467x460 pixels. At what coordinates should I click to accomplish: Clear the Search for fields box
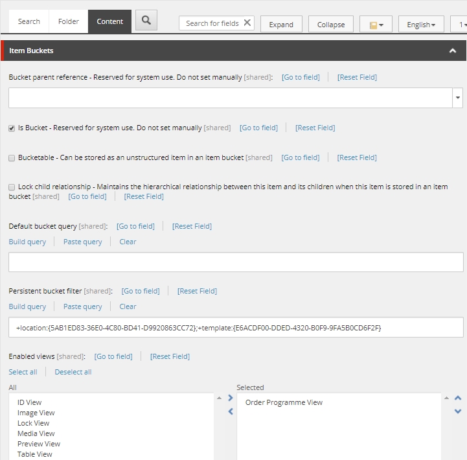pos(247,23)
